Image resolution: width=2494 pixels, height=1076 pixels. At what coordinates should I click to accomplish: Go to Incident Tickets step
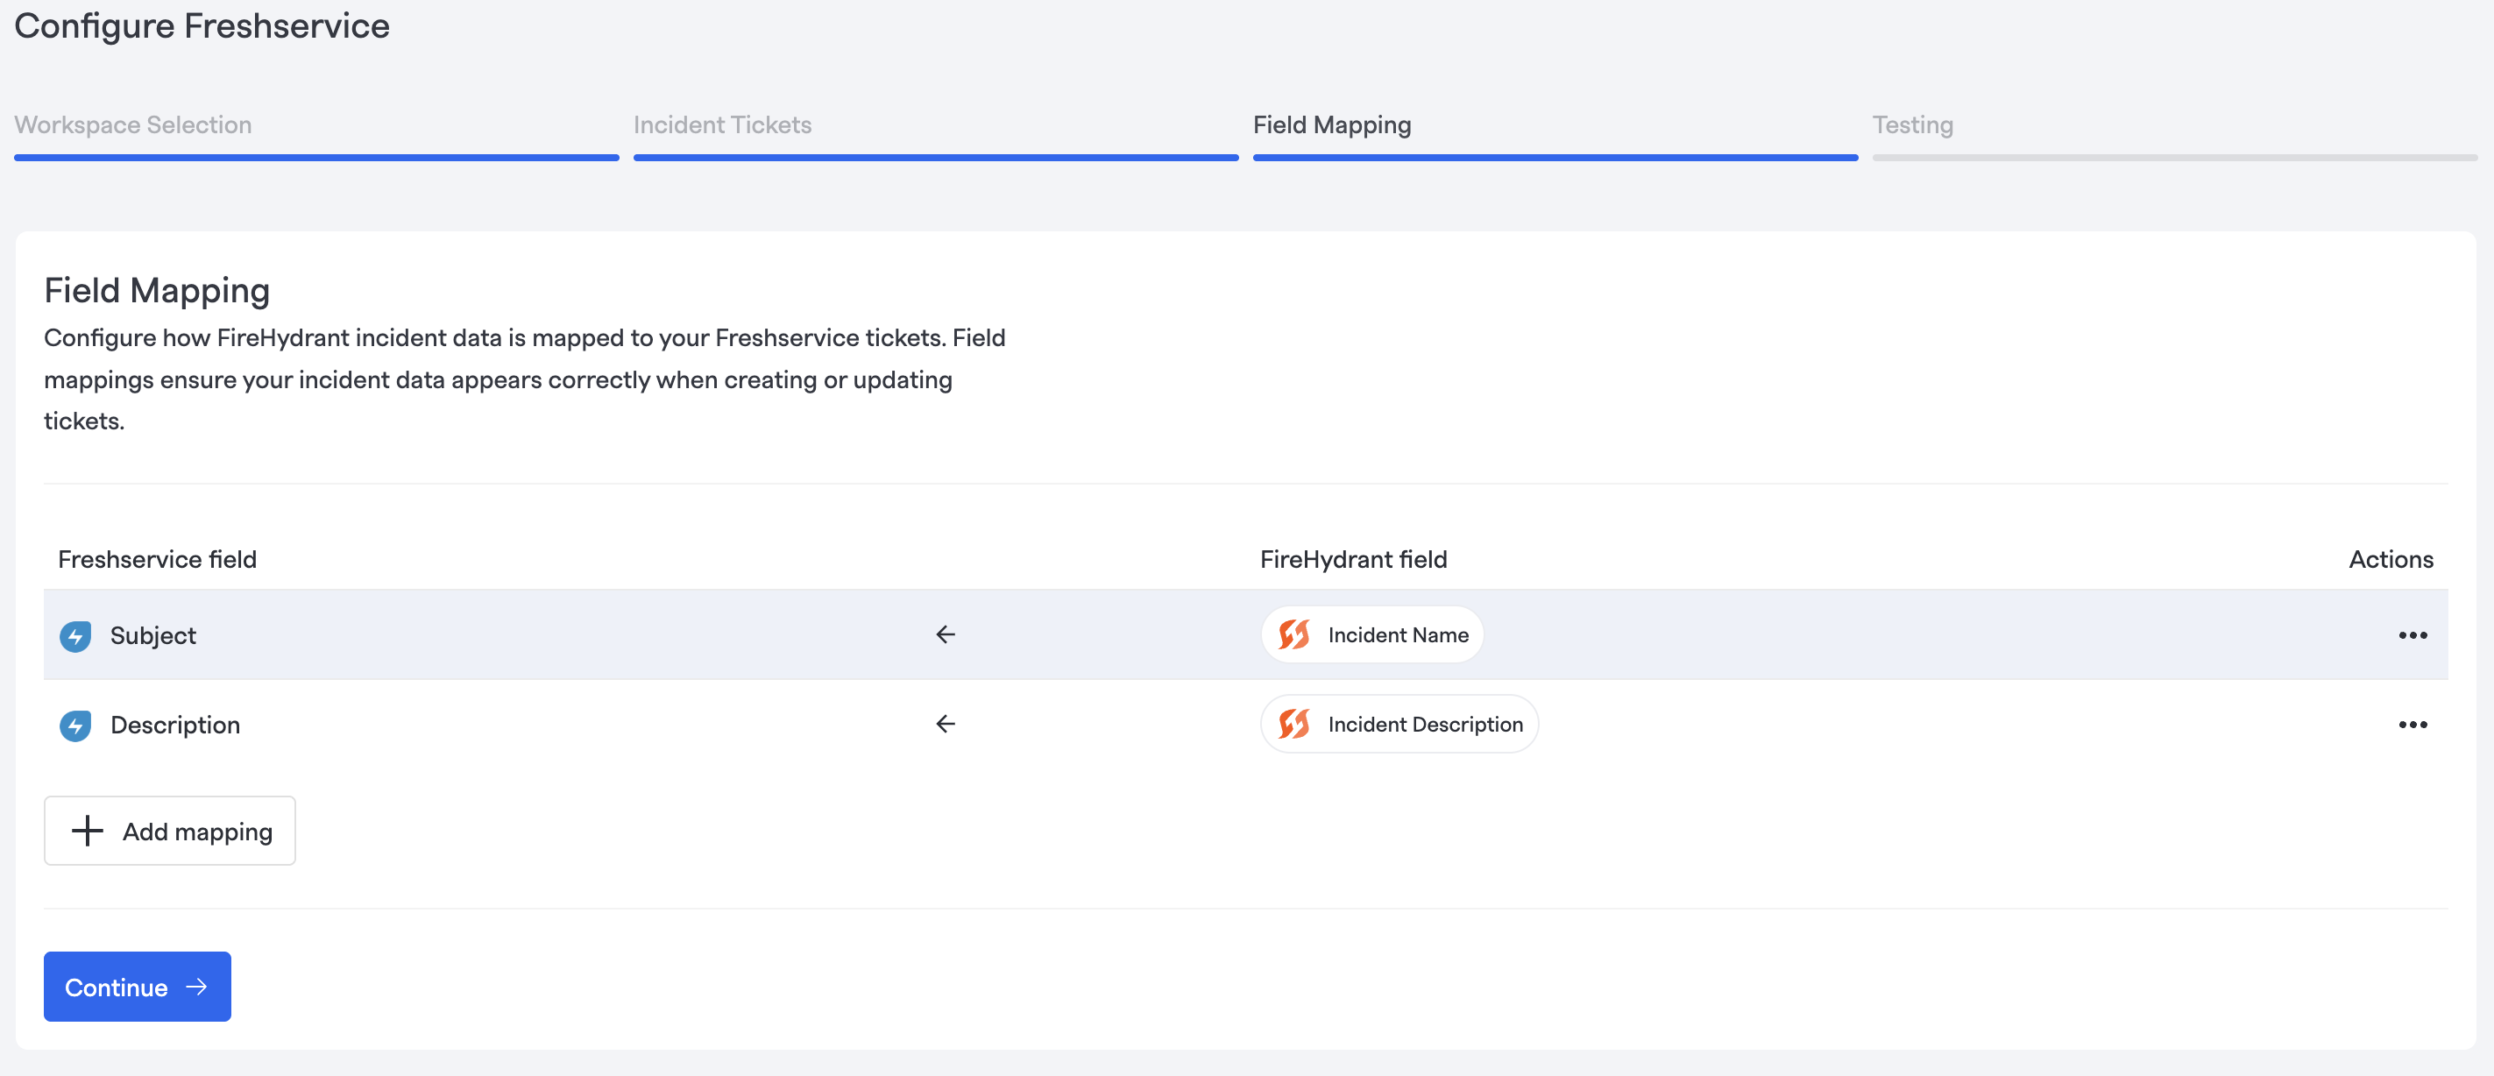[x=722, y=125]
